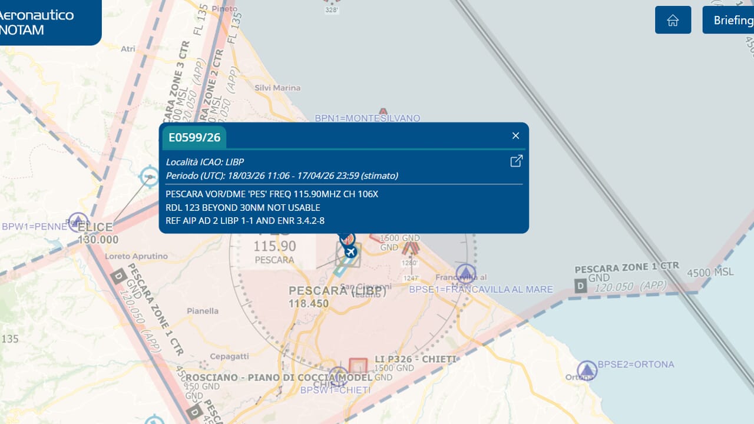This screenshot has width=754, height=424.
Task: Click the class D marker near Loreto Aprutino
Action: [119, 276]
